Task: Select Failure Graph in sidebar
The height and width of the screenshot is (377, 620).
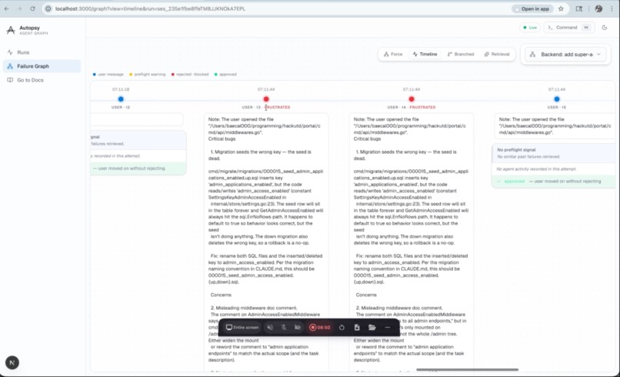Action: click(42, 66)
